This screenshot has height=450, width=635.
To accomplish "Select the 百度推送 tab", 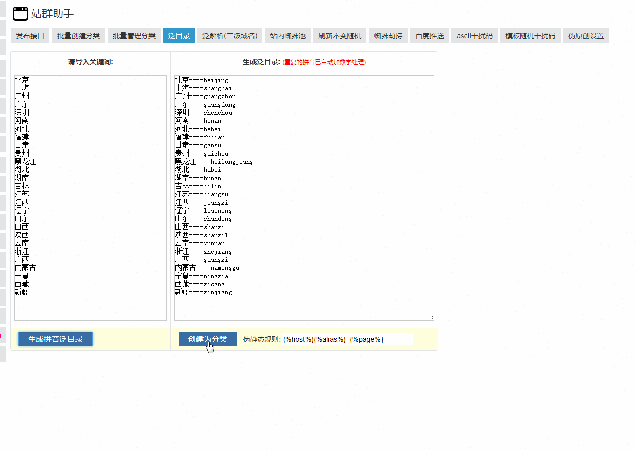I will tap(429, 36).
